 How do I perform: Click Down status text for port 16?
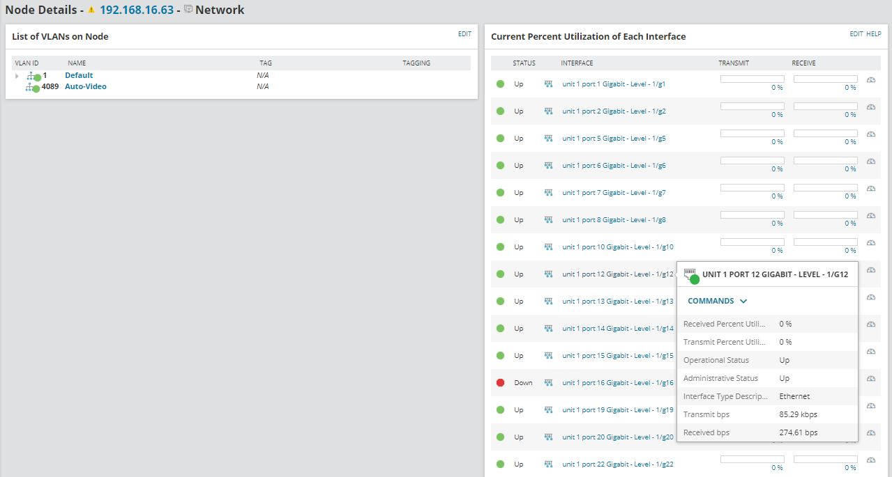[x=523, y=383]
